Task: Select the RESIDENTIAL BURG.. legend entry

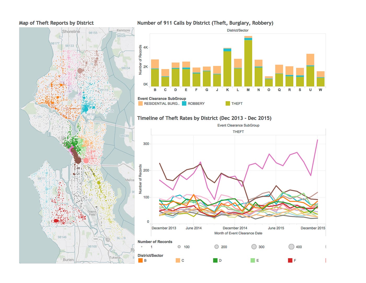Action: (140, 103)
